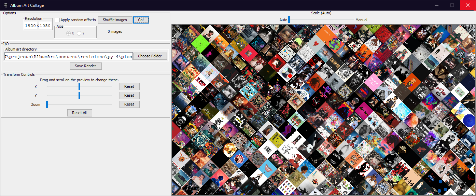Screen dimensions: 476x196
Task: Click the Y transform slider handle
Action: tap(79, 95)
